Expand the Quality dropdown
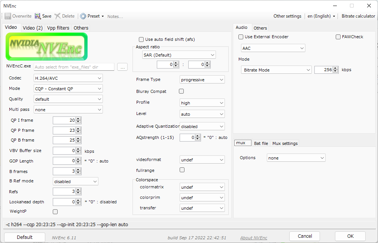The height and width of the screenshot is (243, 378). pyautogui.click(x=68, y=99)
